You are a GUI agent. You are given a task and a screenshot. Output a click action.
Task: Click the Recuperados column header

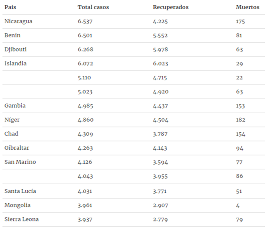171,7
